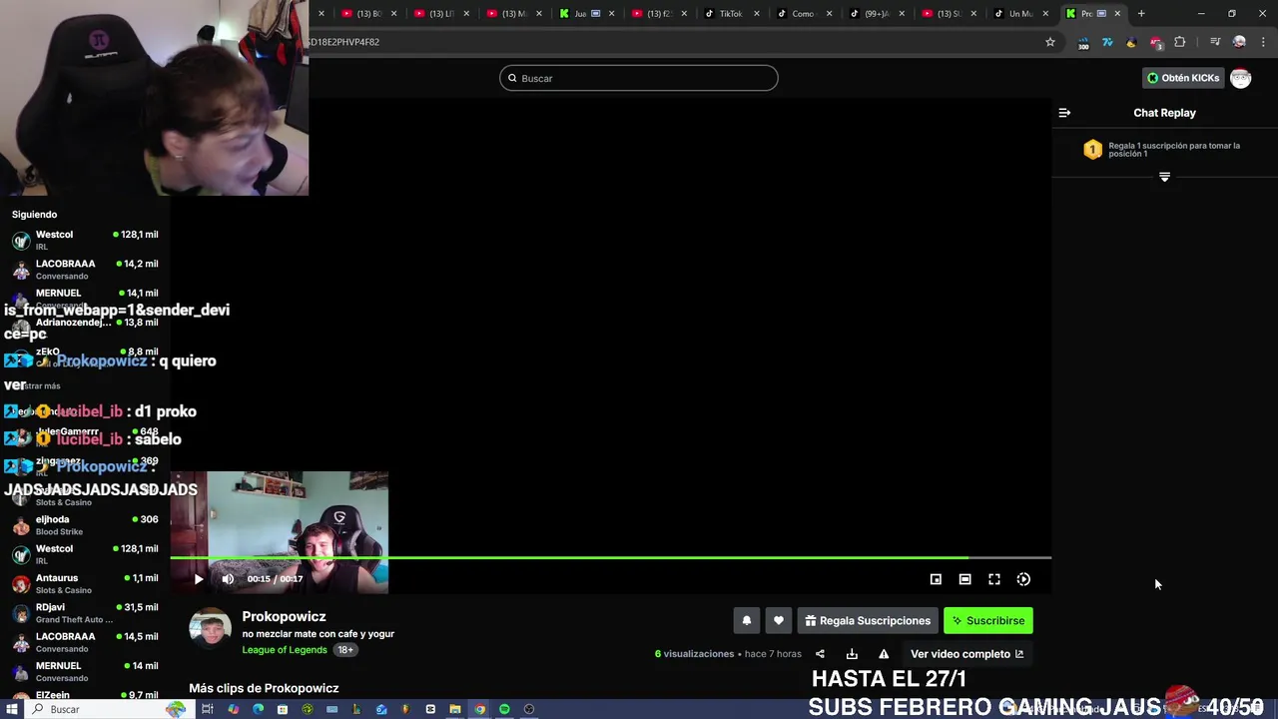This screenshot has height=719, width=1278.
Task: Open the Chrome profile avatar
Action: pos(1239,42)
